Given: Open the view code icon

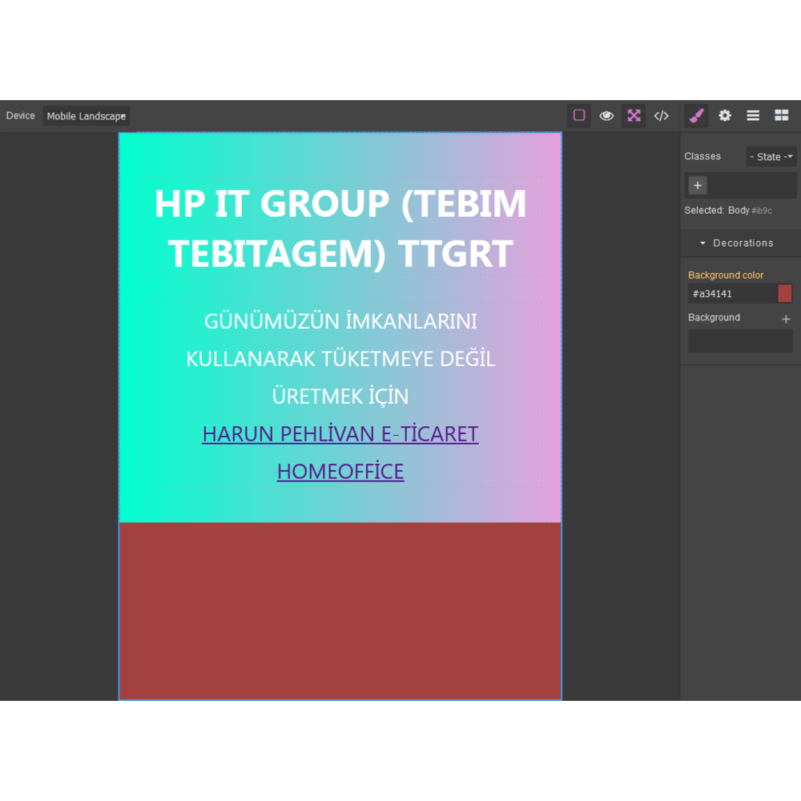Looking at the screenshot, I should 661,115.
